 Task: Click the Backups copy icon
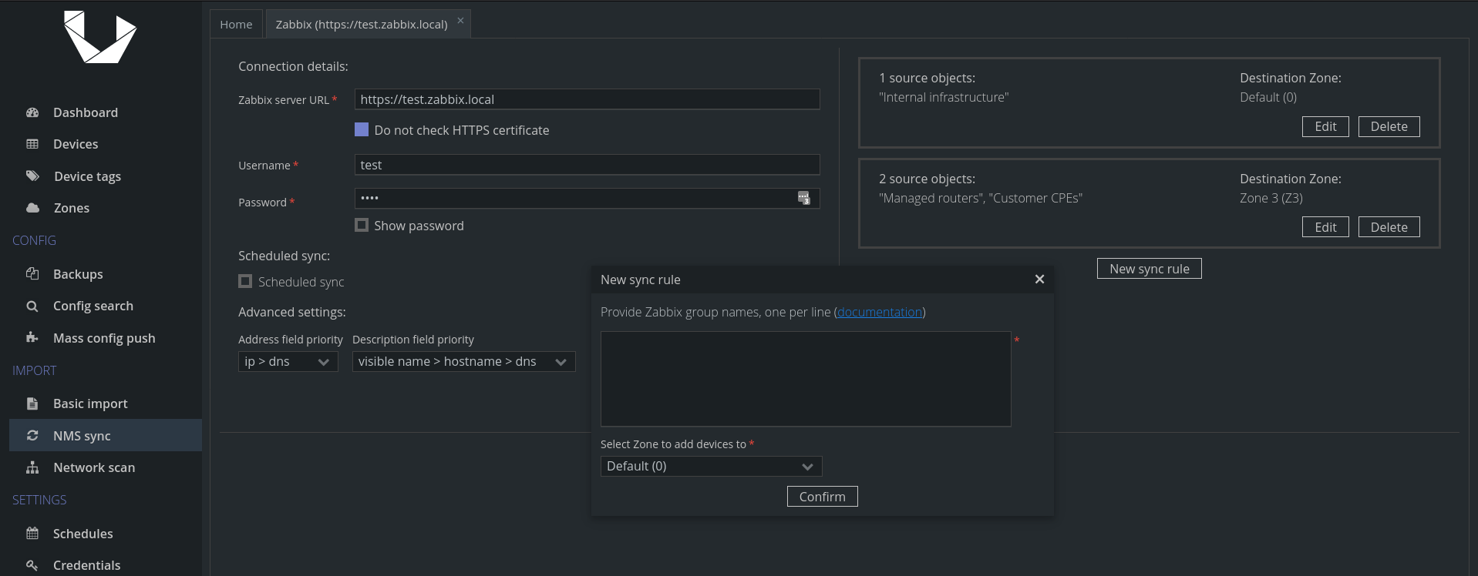(x=32, y=274)
